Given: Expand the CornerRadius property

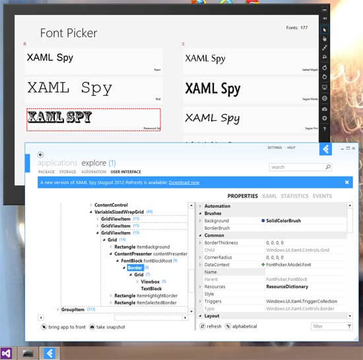Looking at the screenshot, I should [200, 257].
